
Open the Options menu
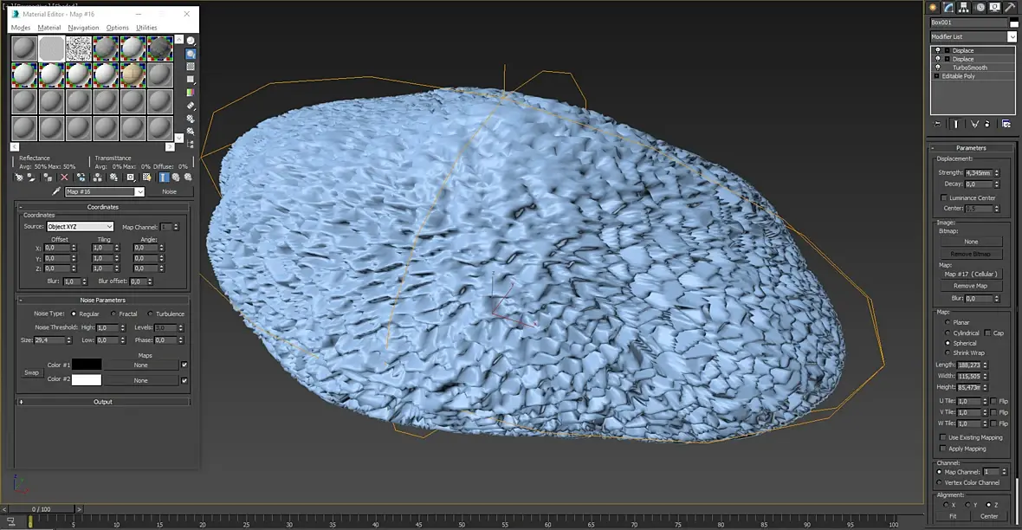[x=117, y=28]
